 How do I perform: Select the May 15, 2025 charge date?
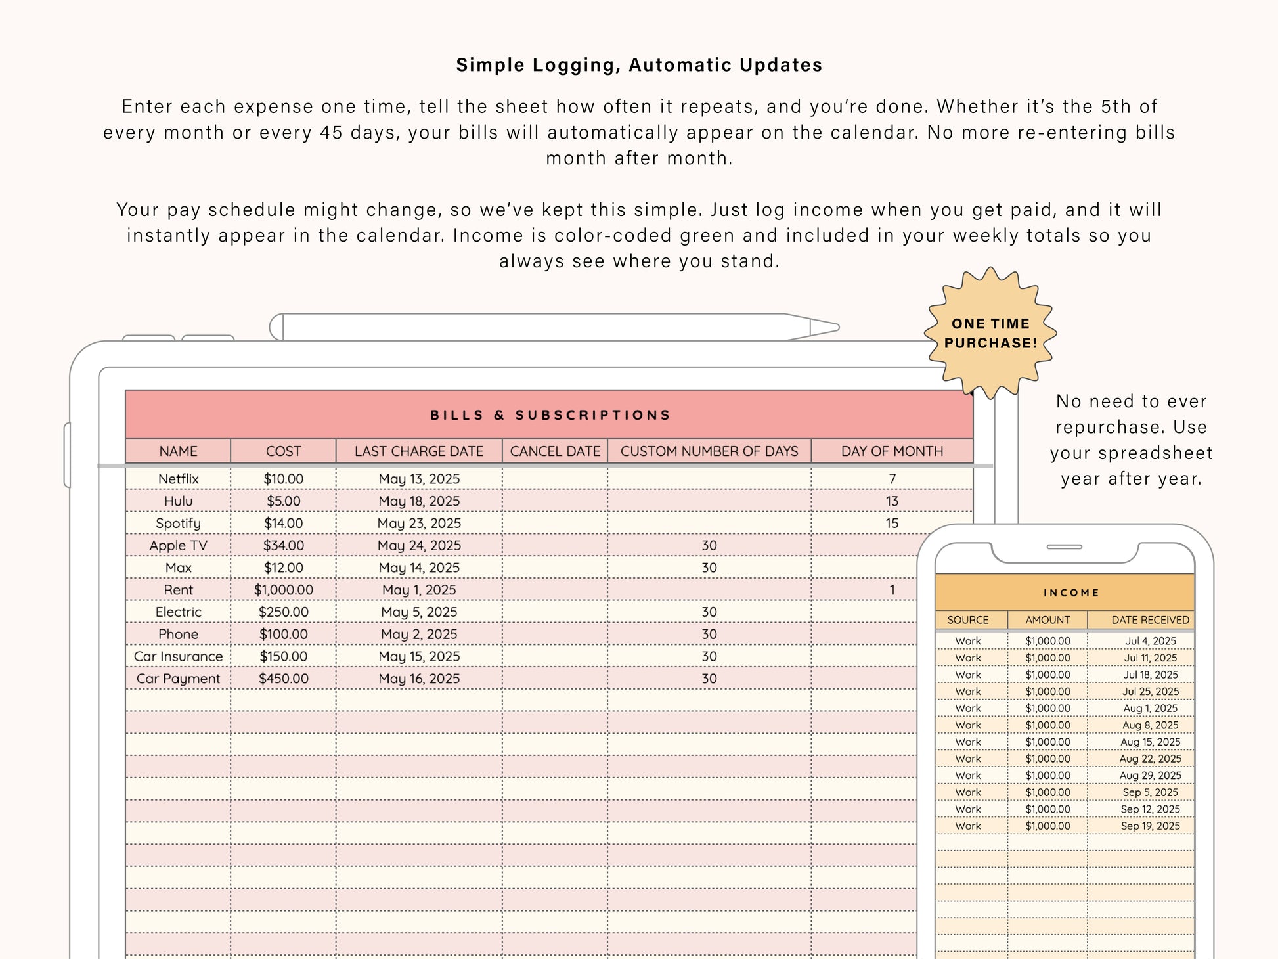pos(419,657)
